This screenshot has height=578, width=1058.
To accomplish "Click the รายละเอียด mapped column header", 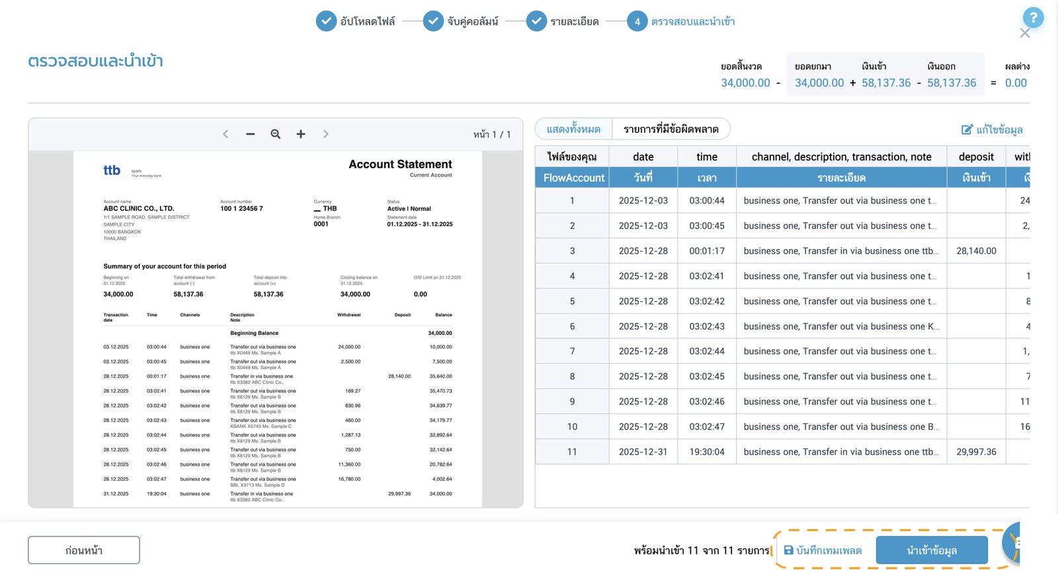I will 842,178.
